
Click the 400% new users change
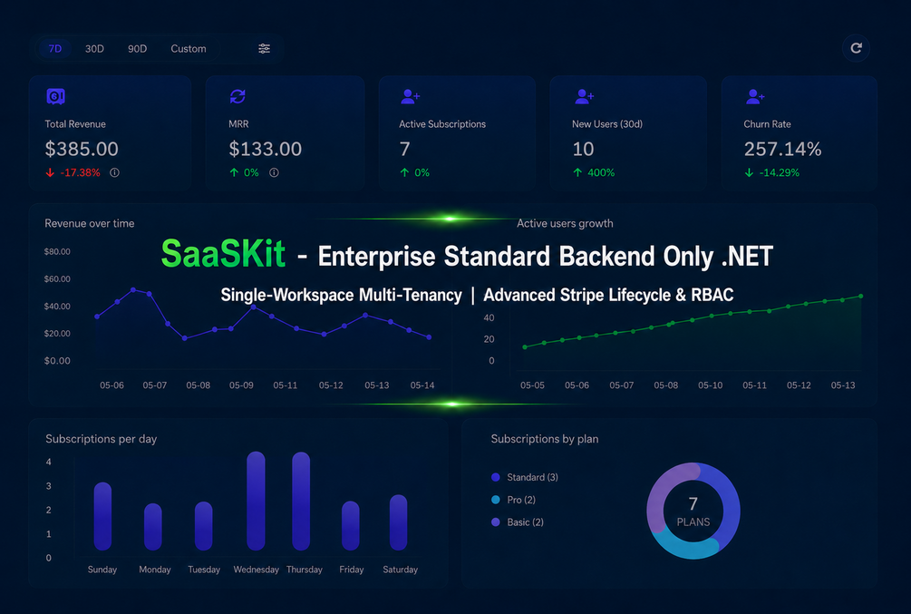pos(601,172)
